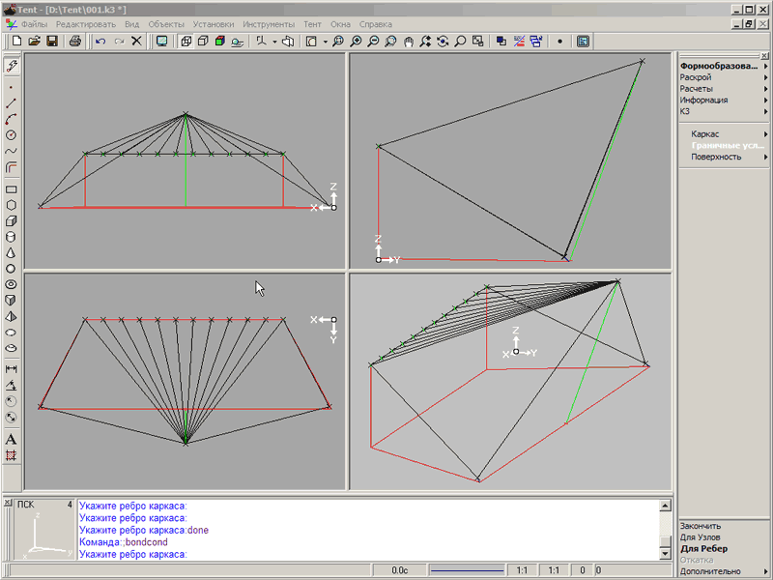The width and height of the screenshot is (773, 580).
Task: Expand the Формообразова... submenu
Action: click(724, 66)
